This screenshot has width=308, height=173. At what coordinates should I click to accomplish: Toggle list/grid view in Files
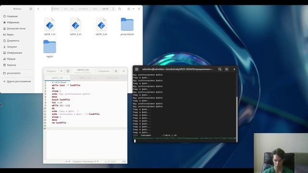coord(129,9)
